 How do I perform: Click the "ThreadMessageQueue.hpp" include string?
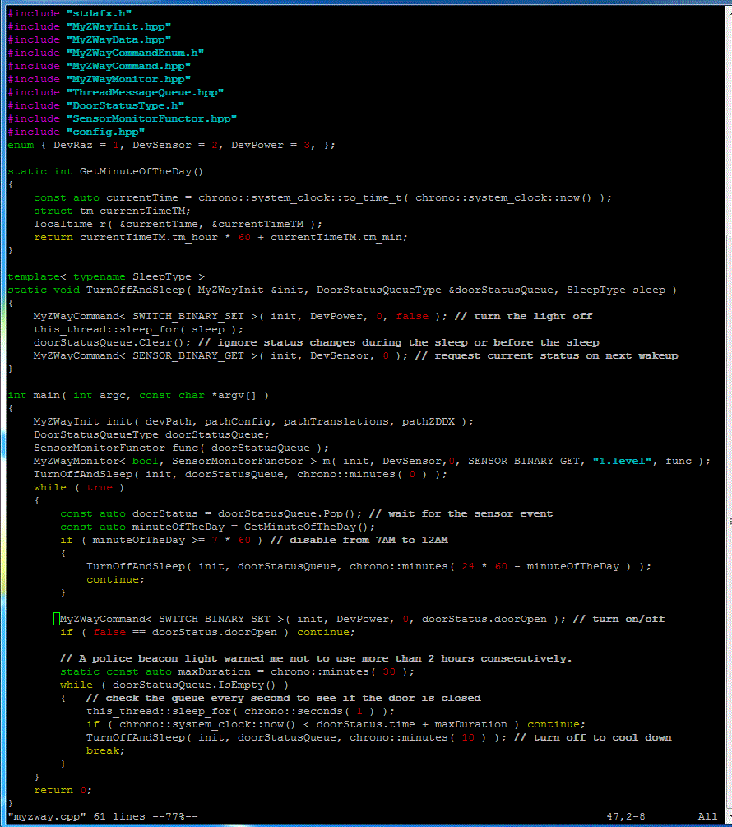[145, 92]
